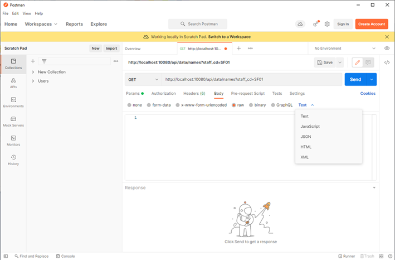Open the Environments sidebar panel
395x260 pixels.
(x=13, y=102)
